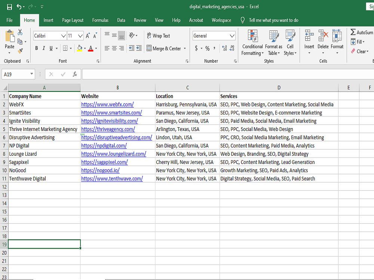Click the Undo arrow icon
374x280 pixels.
coord(19,7)
